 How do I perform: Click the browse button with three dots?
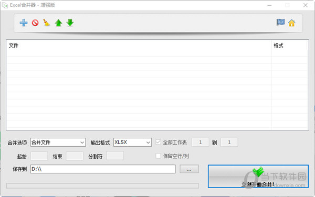click(189, 169)
